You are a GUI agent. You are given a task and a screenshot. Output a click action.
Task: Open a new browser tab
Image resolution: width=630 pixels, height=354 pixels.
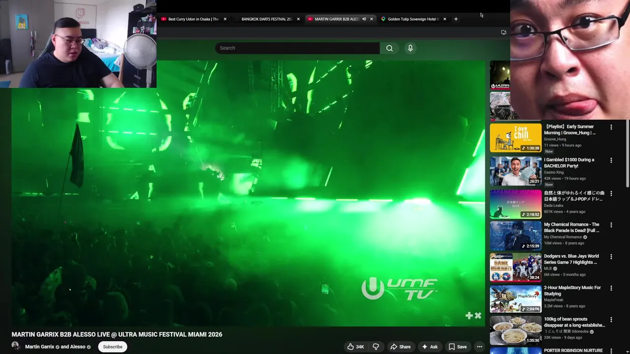coord(456,19)
